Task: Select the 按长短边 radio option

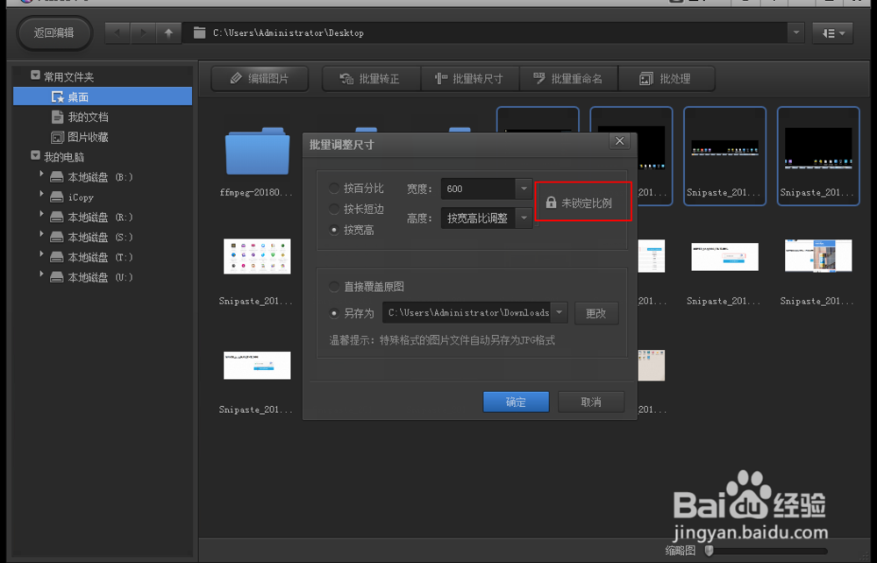Action: [334, 209]
